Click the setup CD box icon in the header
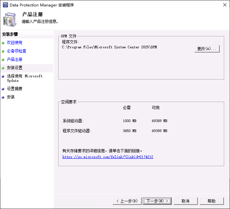The image size is (230, 209). coord(10,20)
